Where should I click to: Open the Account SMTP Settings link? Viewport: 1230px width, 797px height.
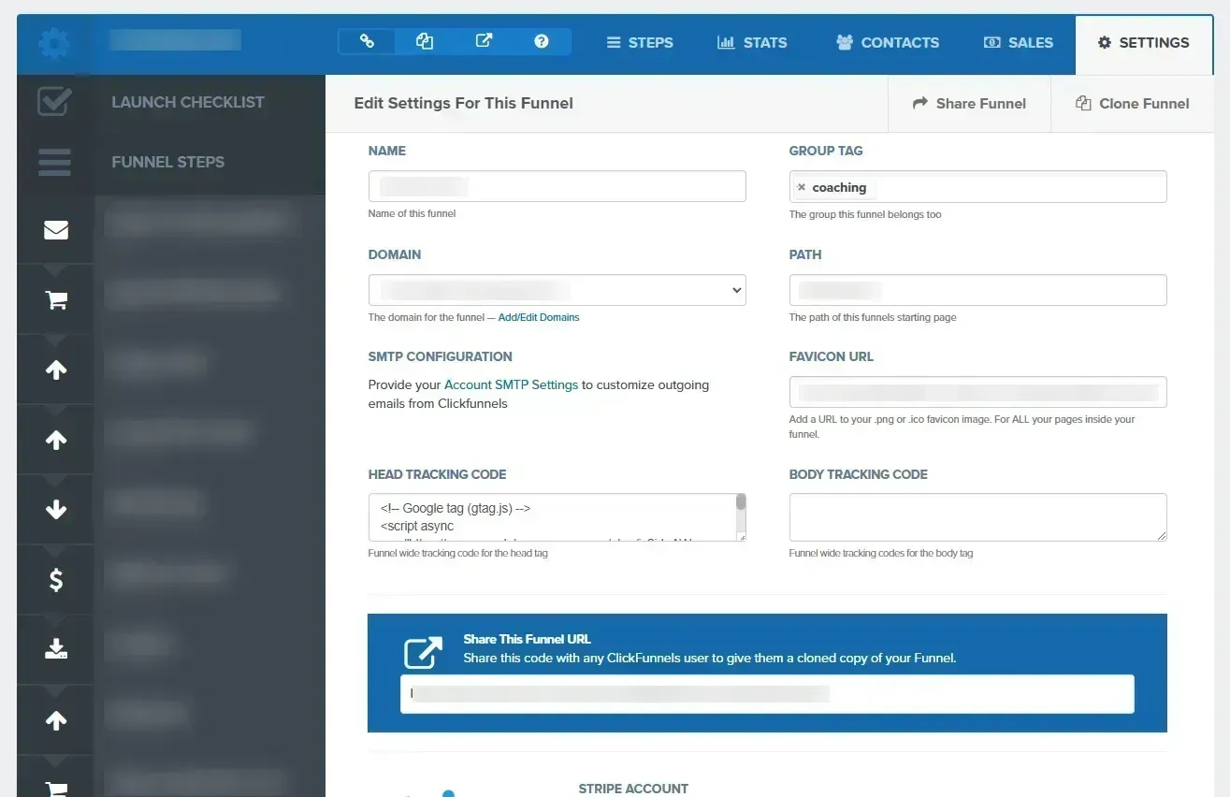click(x=511, y=384)
